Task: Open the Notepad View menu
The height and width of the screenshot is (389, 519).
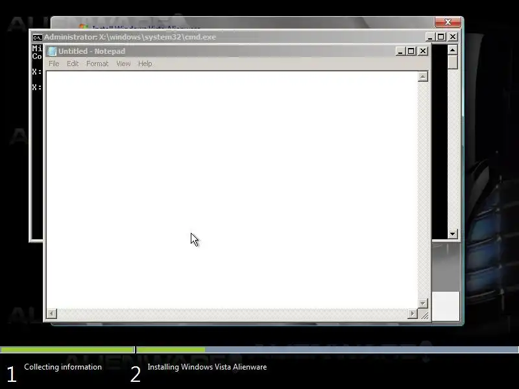Action: click(x=123, y=64)
